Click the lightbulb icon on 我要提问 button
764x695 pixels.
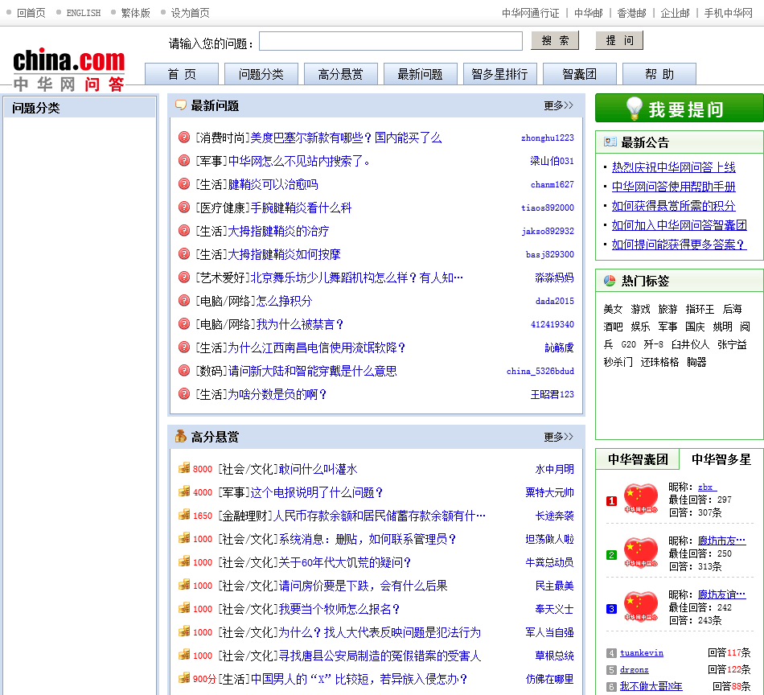pos(634,109)
